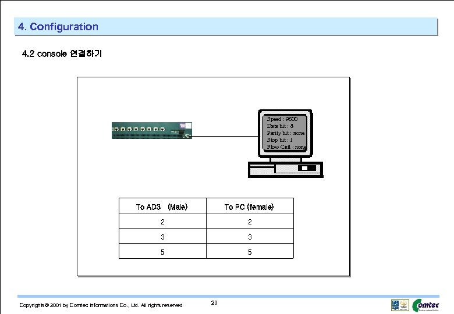Click the serial cable line between board and PC
454x314 pixels.
pos(225,136)
